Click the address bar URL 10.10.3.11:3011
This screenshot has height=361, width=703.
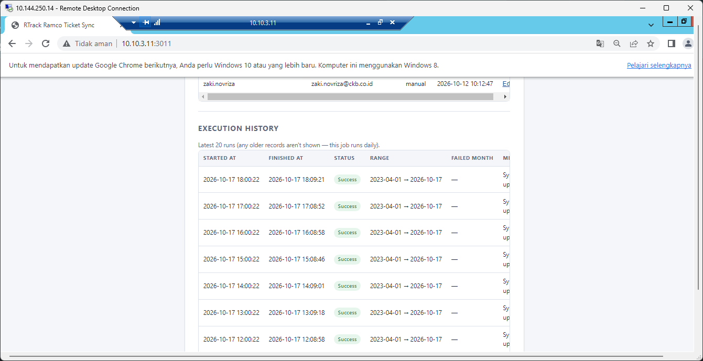[x=146, y=43]
